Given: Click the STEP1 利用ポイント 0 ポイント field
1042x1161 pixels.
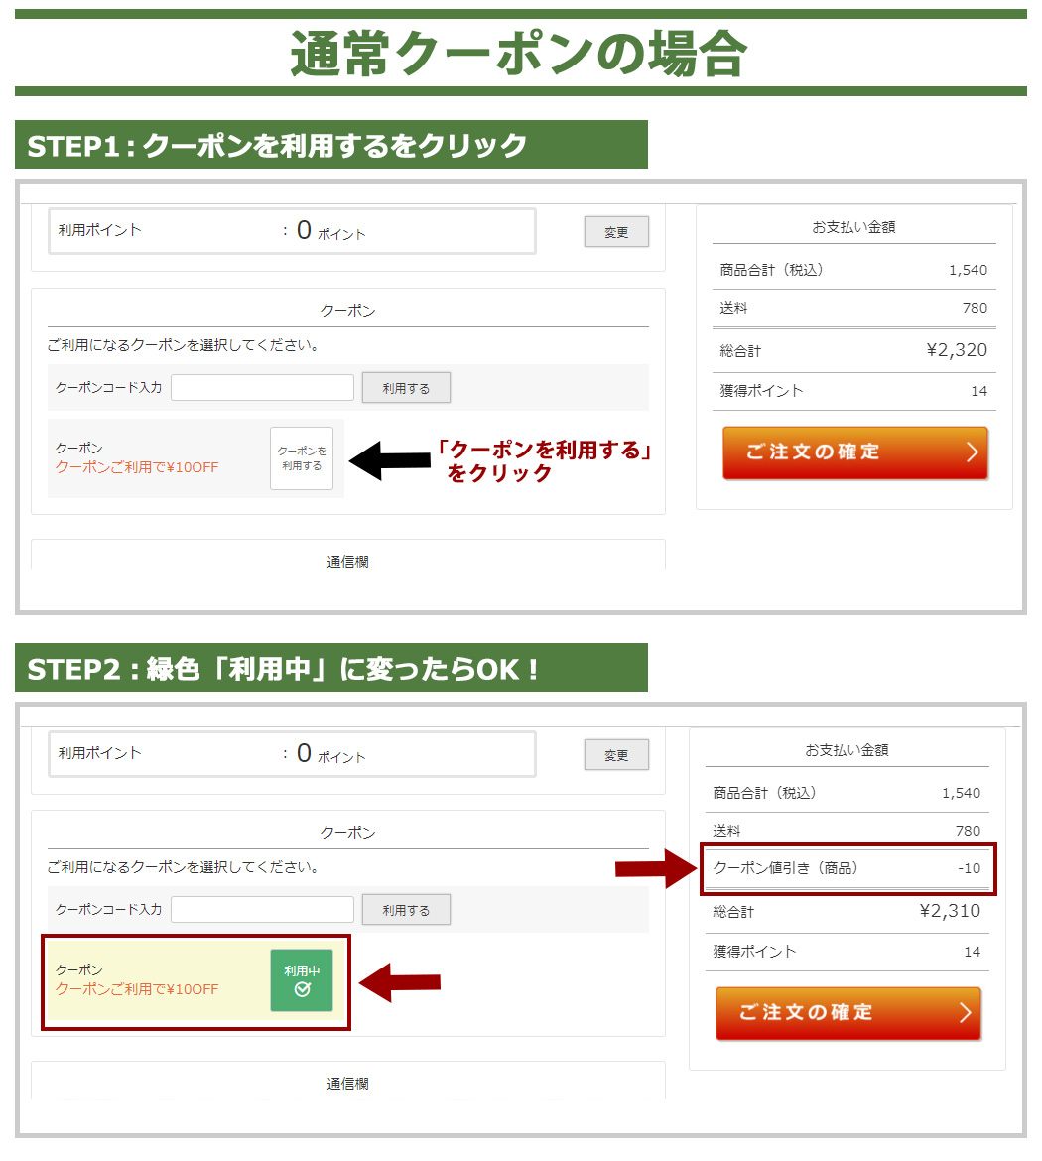Looking at the screenshot, I should (x=292, y=231).
